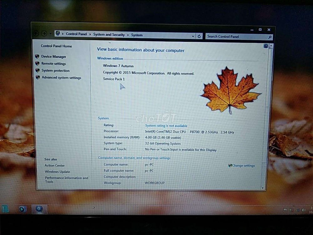The image size is (313, 235).
Task: Click the 'WORKGROUP' value
Action: (155, 183)
